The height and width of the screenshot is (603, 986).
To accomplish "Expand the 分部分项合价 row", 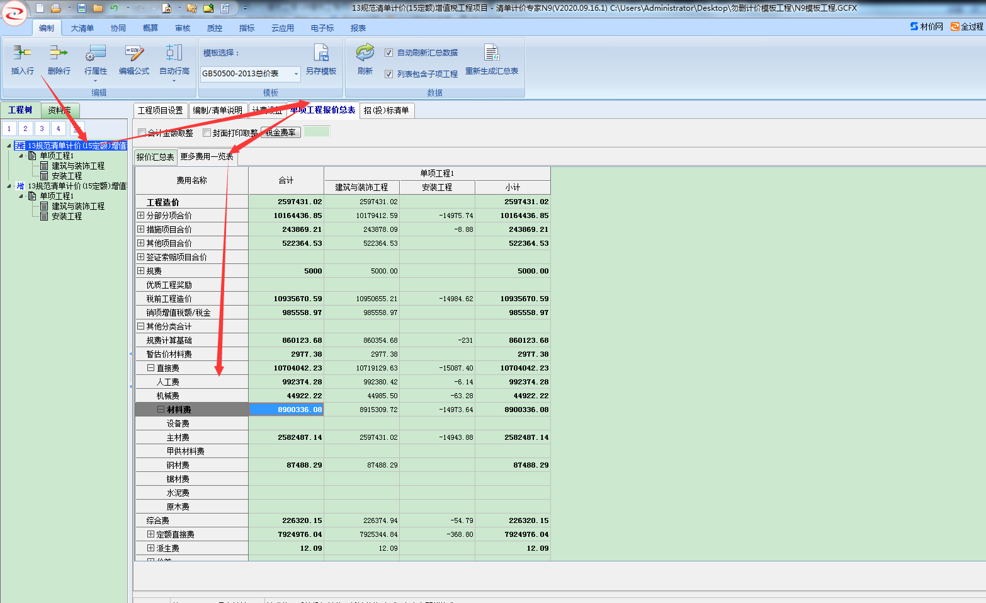I will (x=141, y=215).
